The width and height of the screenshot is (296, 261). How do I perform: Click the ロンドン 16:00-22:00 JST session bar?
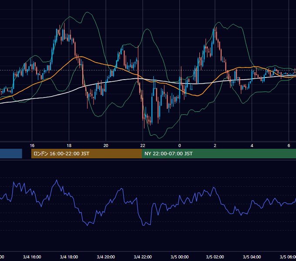(x=87, y=154)
